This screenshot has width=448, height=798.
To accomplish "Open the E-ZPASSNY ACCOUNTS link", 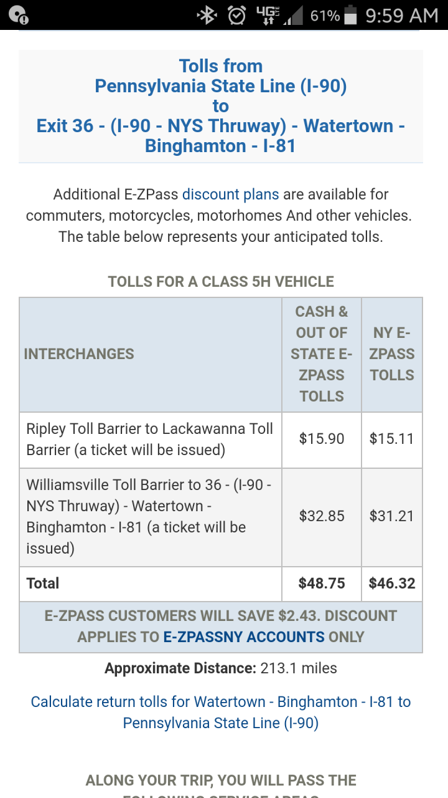I will [x=244, y=637].
